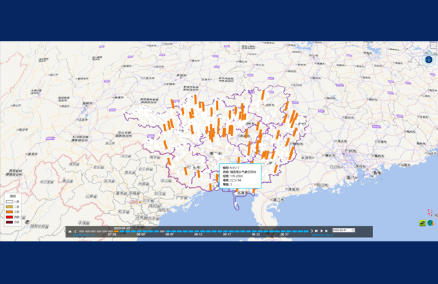The height and width of the screenshot is (284, 438).
Task: Select the 08-27 timeline date mark
Action: tap(284, 234)
